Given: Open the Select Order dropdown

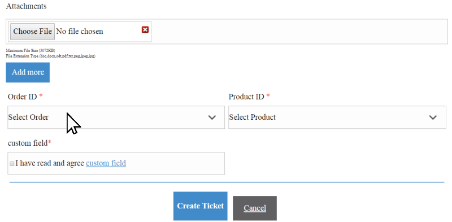Looking at the screenshot, I should pos(116,117).
